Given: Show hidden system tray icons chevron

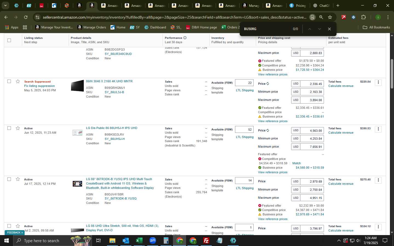Looking at the screenshot, I should 339,241.
